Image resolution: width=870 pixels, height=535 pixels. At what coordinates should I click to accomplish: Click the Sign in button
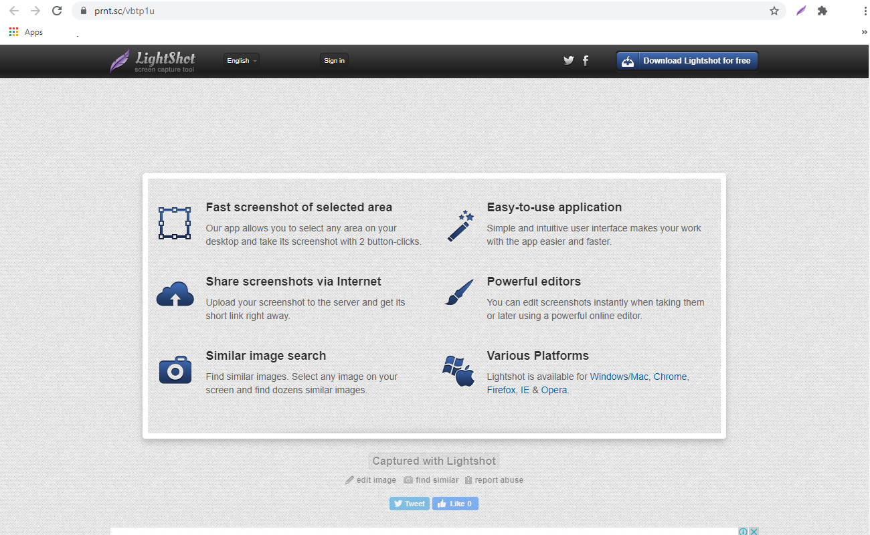pos(334,61)
